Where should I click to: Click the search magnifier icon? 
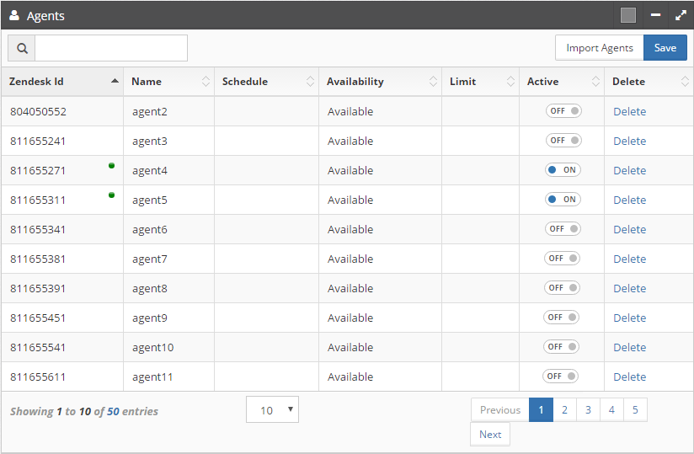point(21,48)
